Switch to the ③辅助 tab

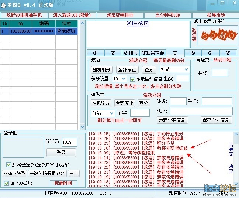(131, 53)
